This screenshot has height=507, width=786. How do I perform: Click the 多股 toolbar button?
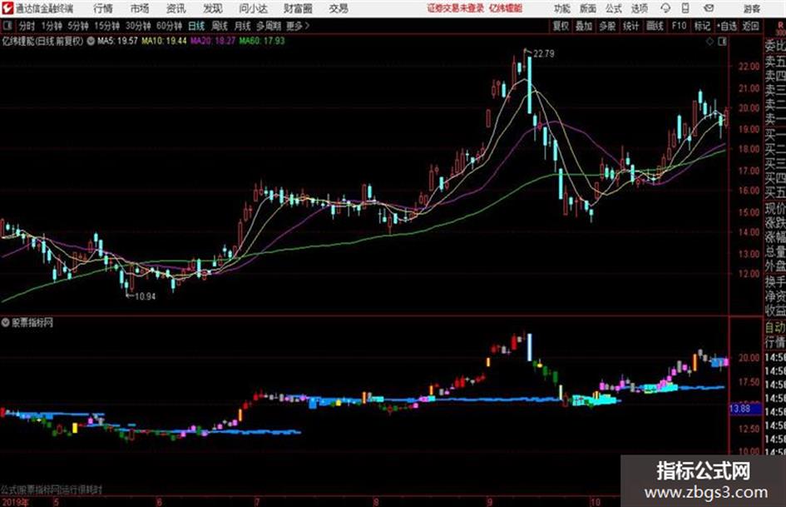click(x=607, y=26)
